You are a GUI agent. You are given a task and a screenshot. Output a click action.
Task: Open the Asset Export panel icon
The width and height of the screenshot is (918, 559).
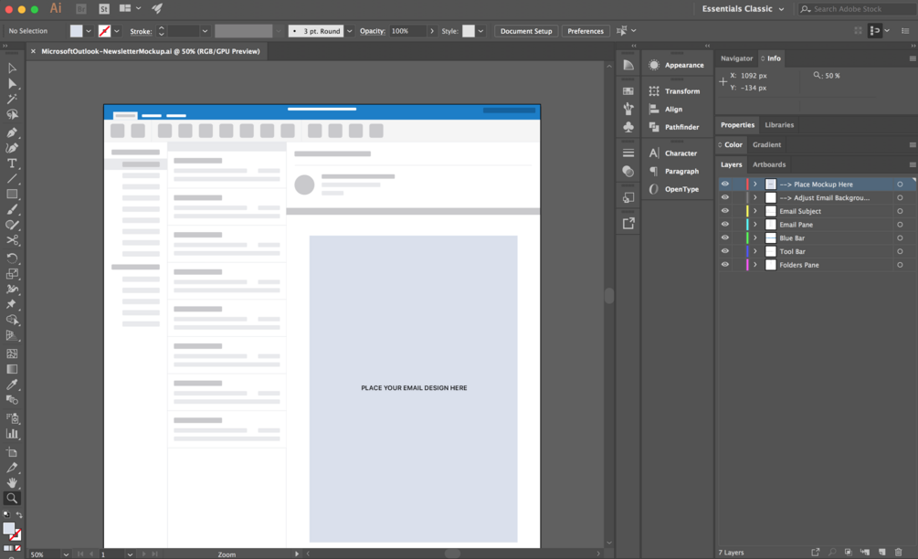pyautogui.click(x=628, y=223)
